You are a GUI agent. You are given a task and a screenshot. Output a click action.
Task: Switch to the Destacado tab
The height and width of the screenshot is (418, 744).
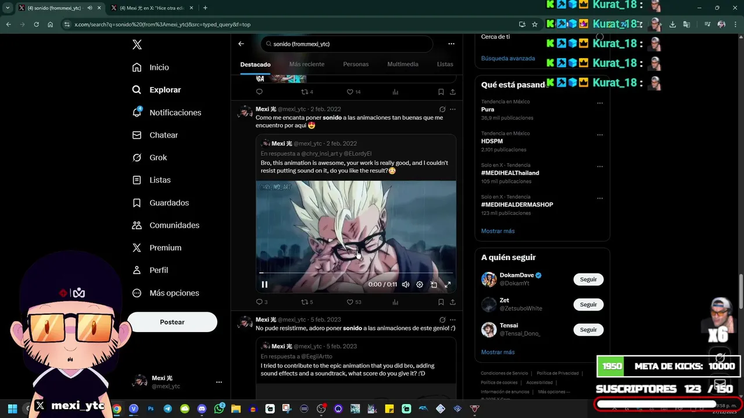coord(256,64)
